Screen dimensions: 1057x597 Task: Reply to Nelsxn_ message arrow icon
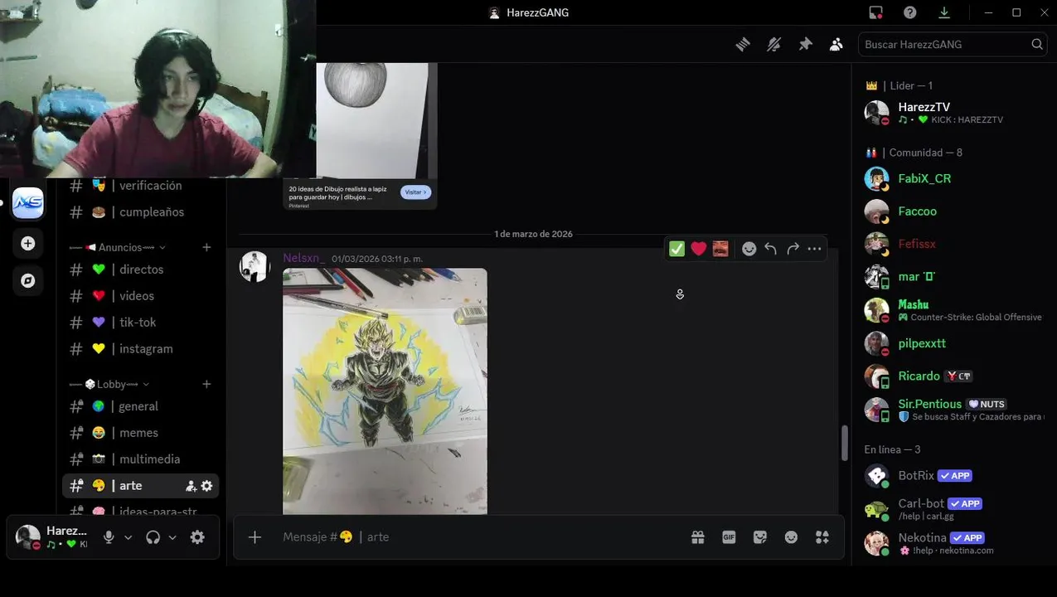click(770, 249)
